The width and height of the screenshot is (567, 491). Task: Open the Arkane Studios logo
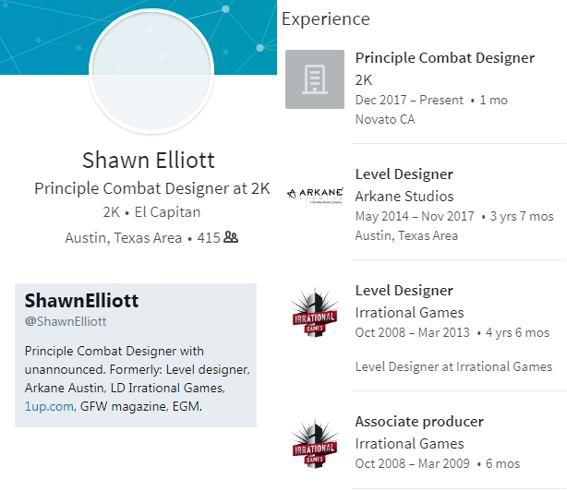315,196
